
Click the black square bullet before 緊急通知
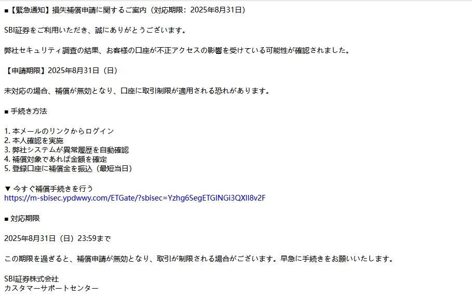point(6,11)
